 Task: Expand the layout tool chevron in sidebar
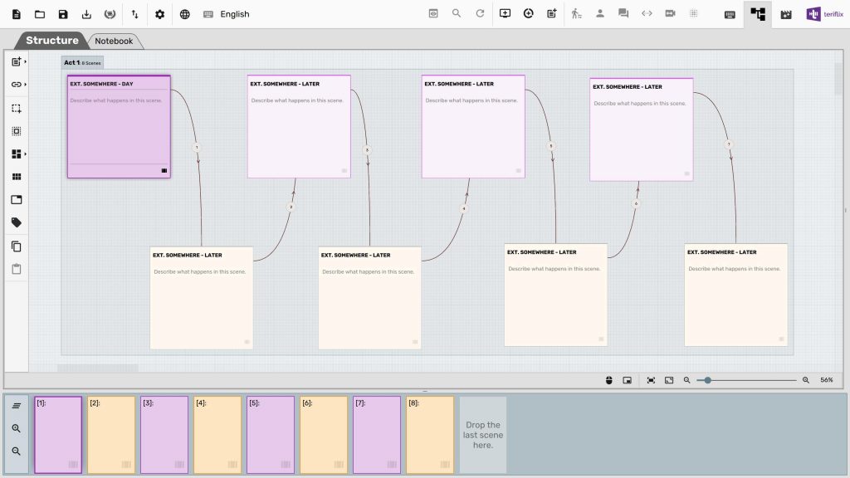[x=24, y=154]
